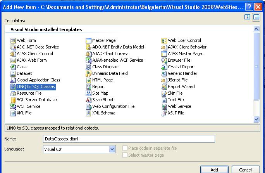Click the Class Diagram icon
This screenshot has height=173, width=265.
tap(89, 67)
